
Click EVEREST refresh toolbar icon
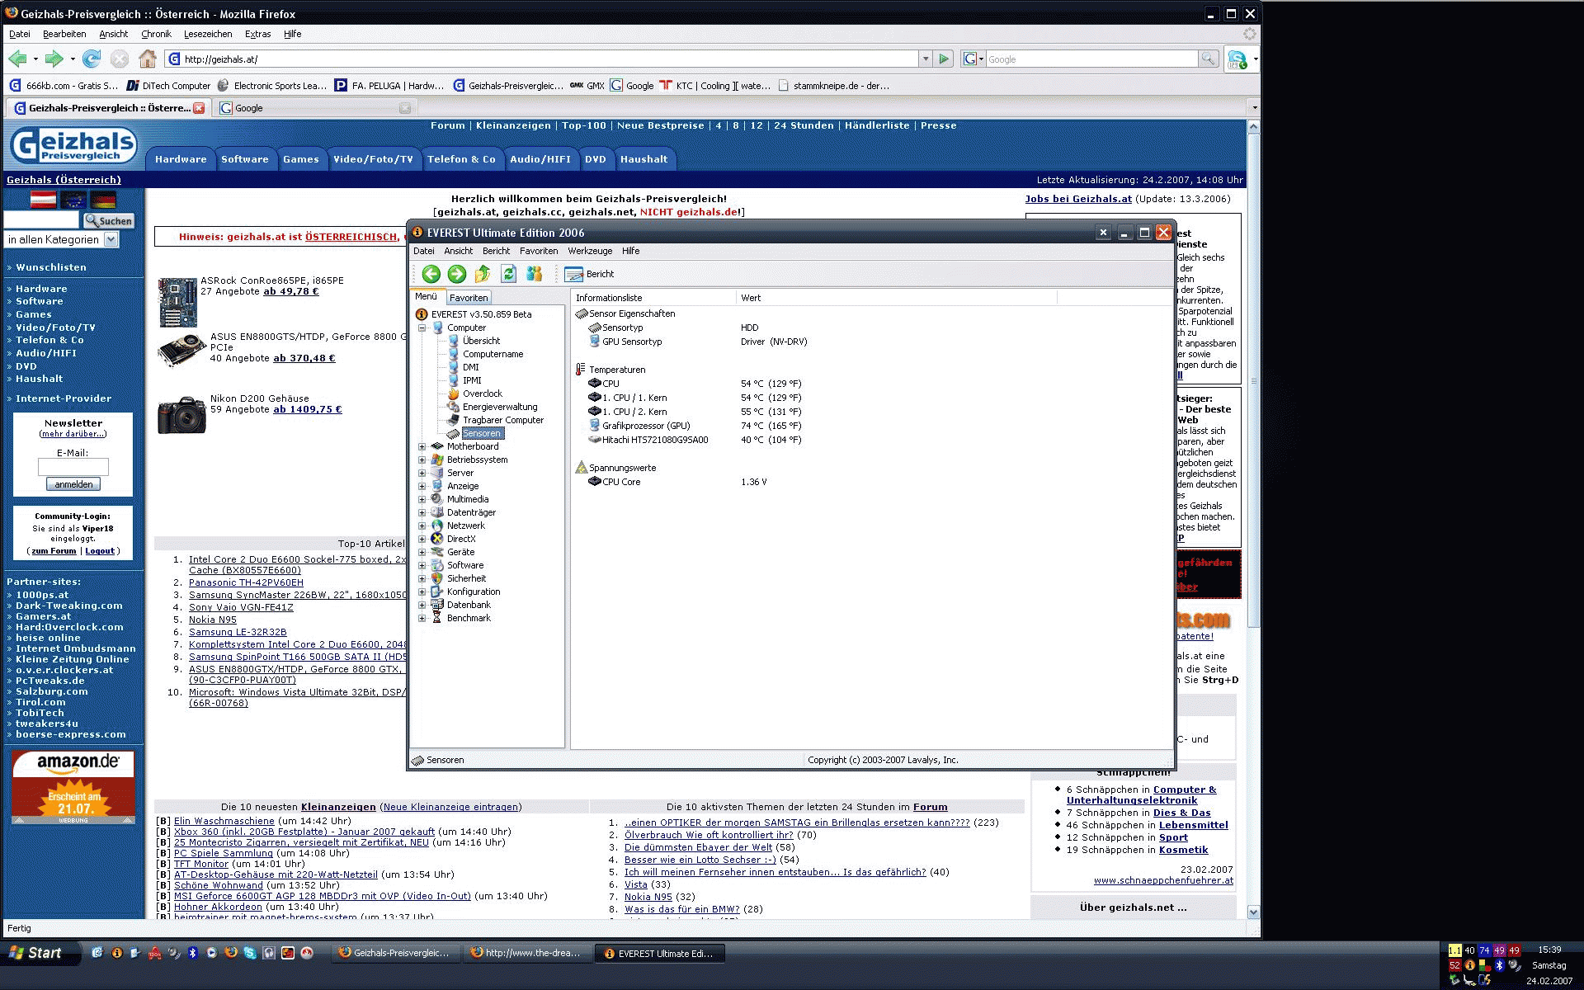(x=508, y=274)
